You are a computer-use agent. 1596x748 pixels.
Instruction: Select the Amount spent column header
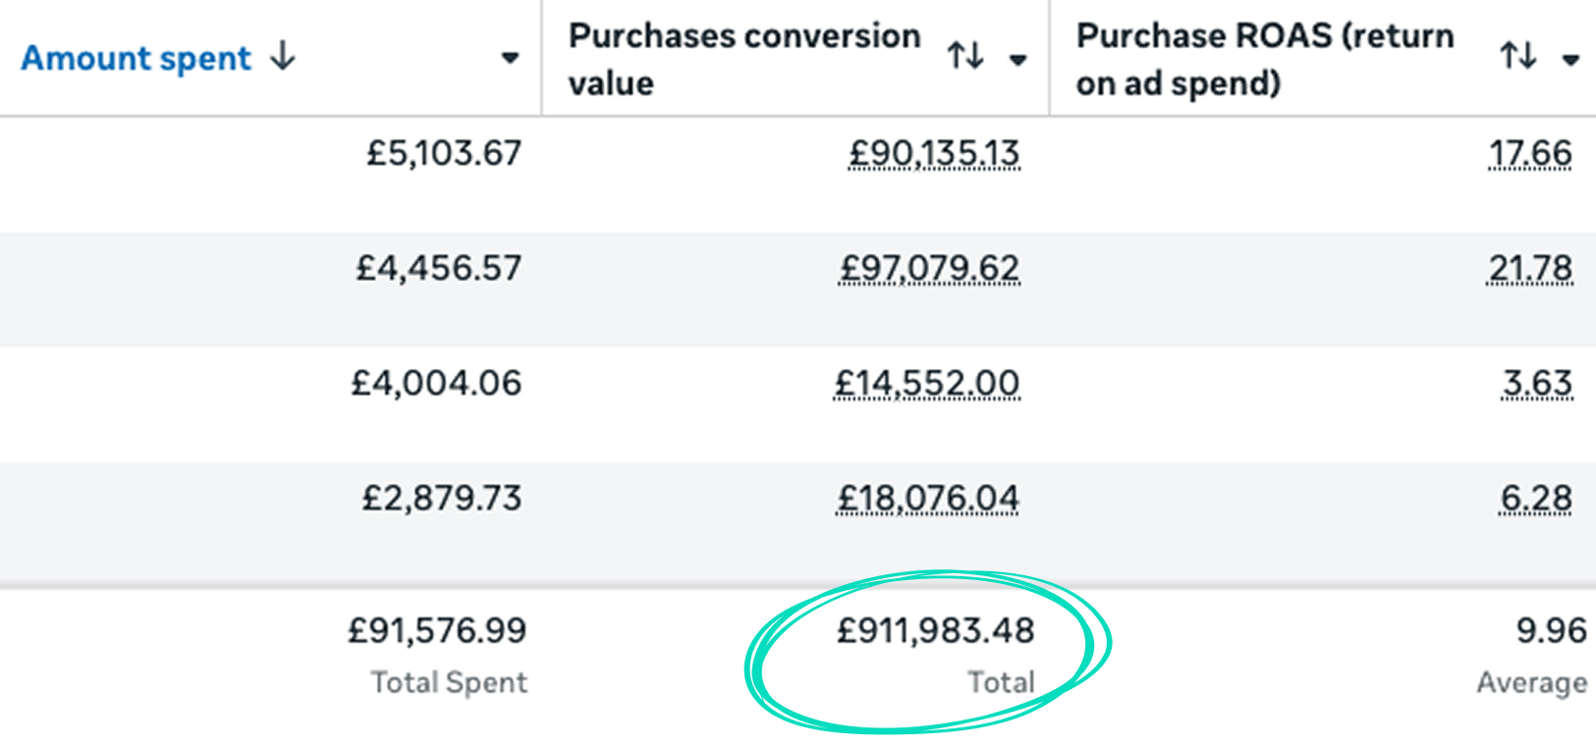point(135,58)
